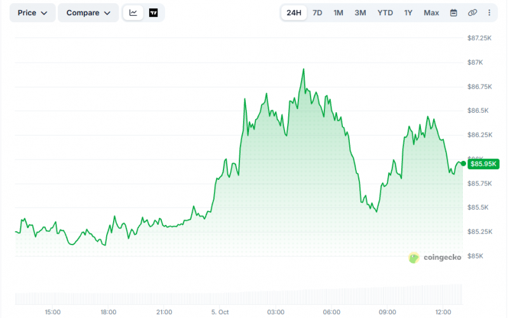Click the $85.95K current price label
508x318 pixels.
click(x=483, y=164)
